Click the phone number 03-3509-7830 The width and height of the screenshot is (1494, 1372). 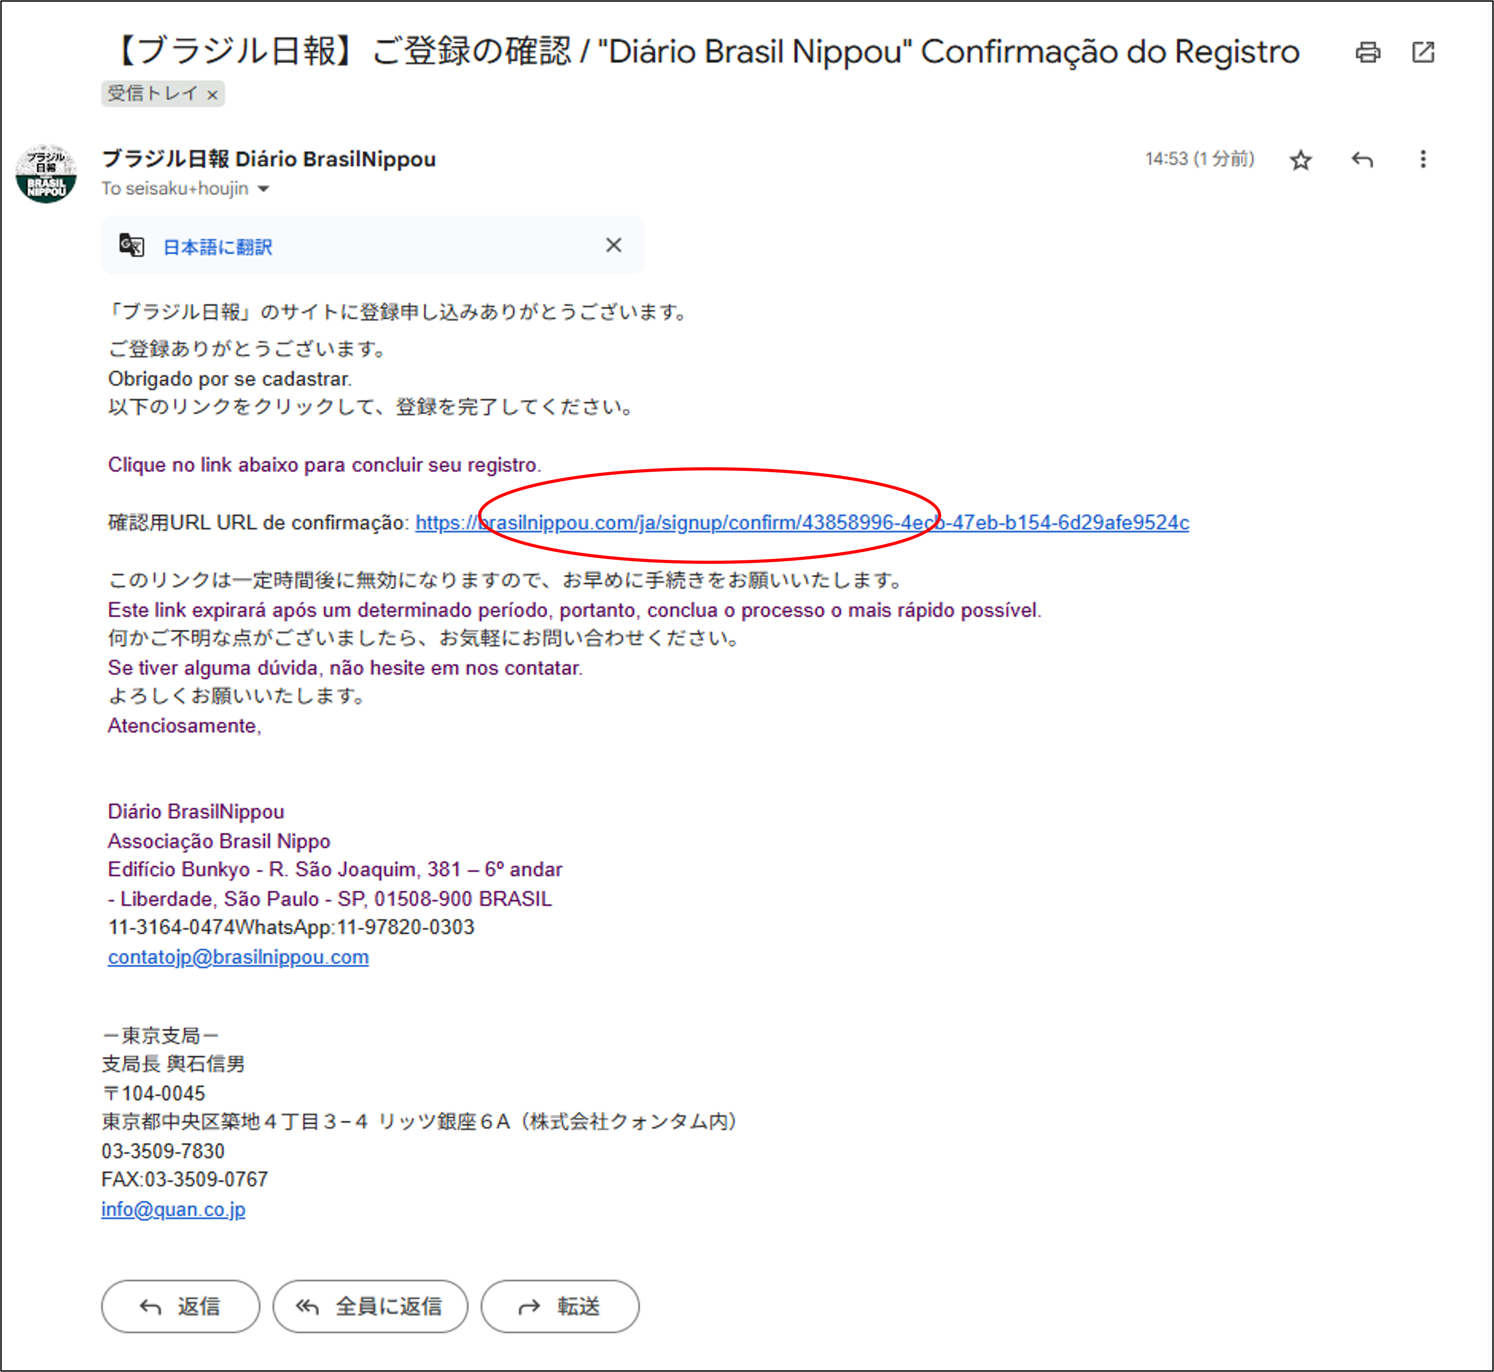(x=162, y=1151)
